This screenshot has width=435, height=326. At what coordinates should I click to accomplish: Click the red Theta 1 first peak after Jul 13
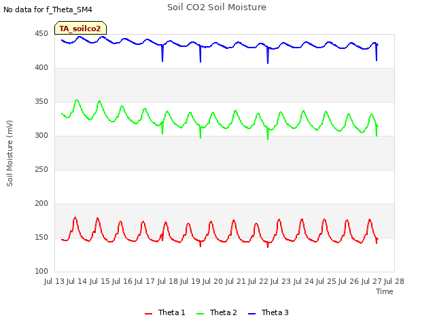(x=75, y=218)
